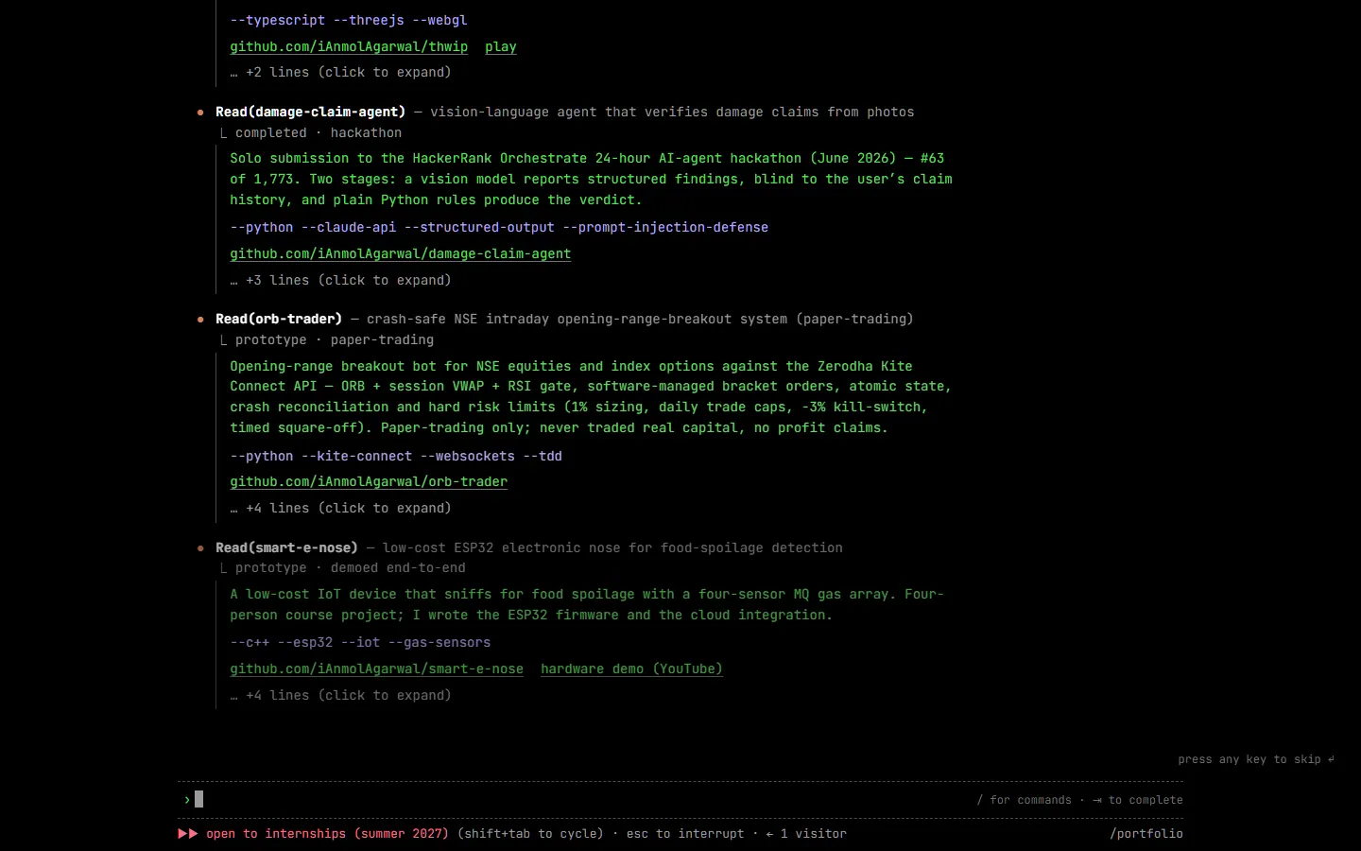The width and height of the screenshot is (1361, 851).
Task: Expand the +3 lines under damage-claim-agent
Action: click(340, 280)
